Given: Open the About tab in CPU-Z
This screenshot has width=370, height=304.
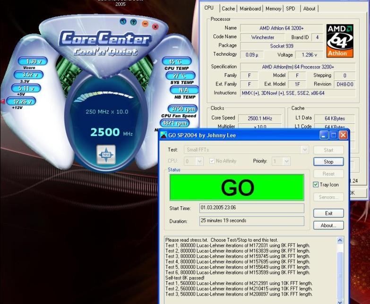Looking at the screenshot, I should (309, 8).
